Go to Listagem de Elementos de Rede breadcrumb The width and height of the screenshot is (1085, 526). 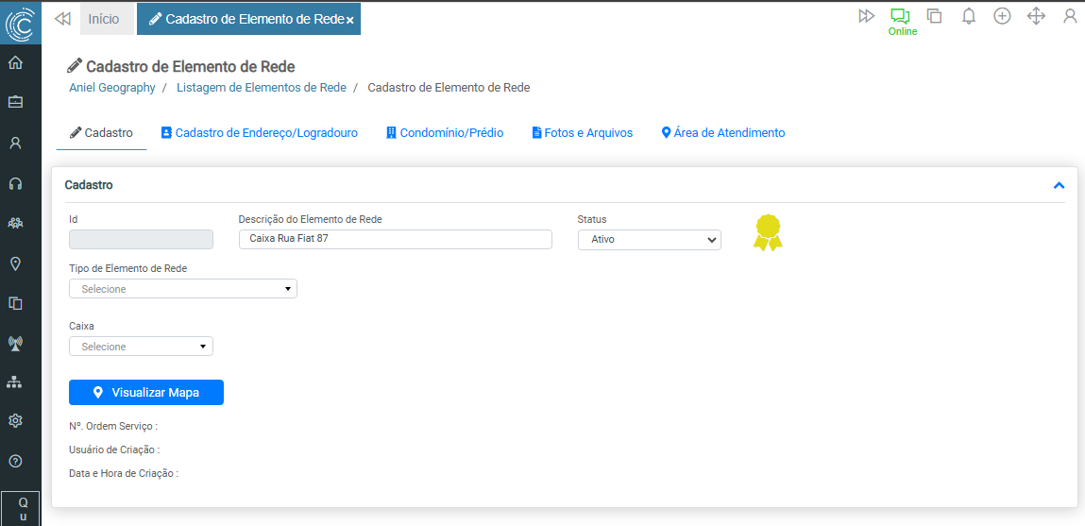262,88
